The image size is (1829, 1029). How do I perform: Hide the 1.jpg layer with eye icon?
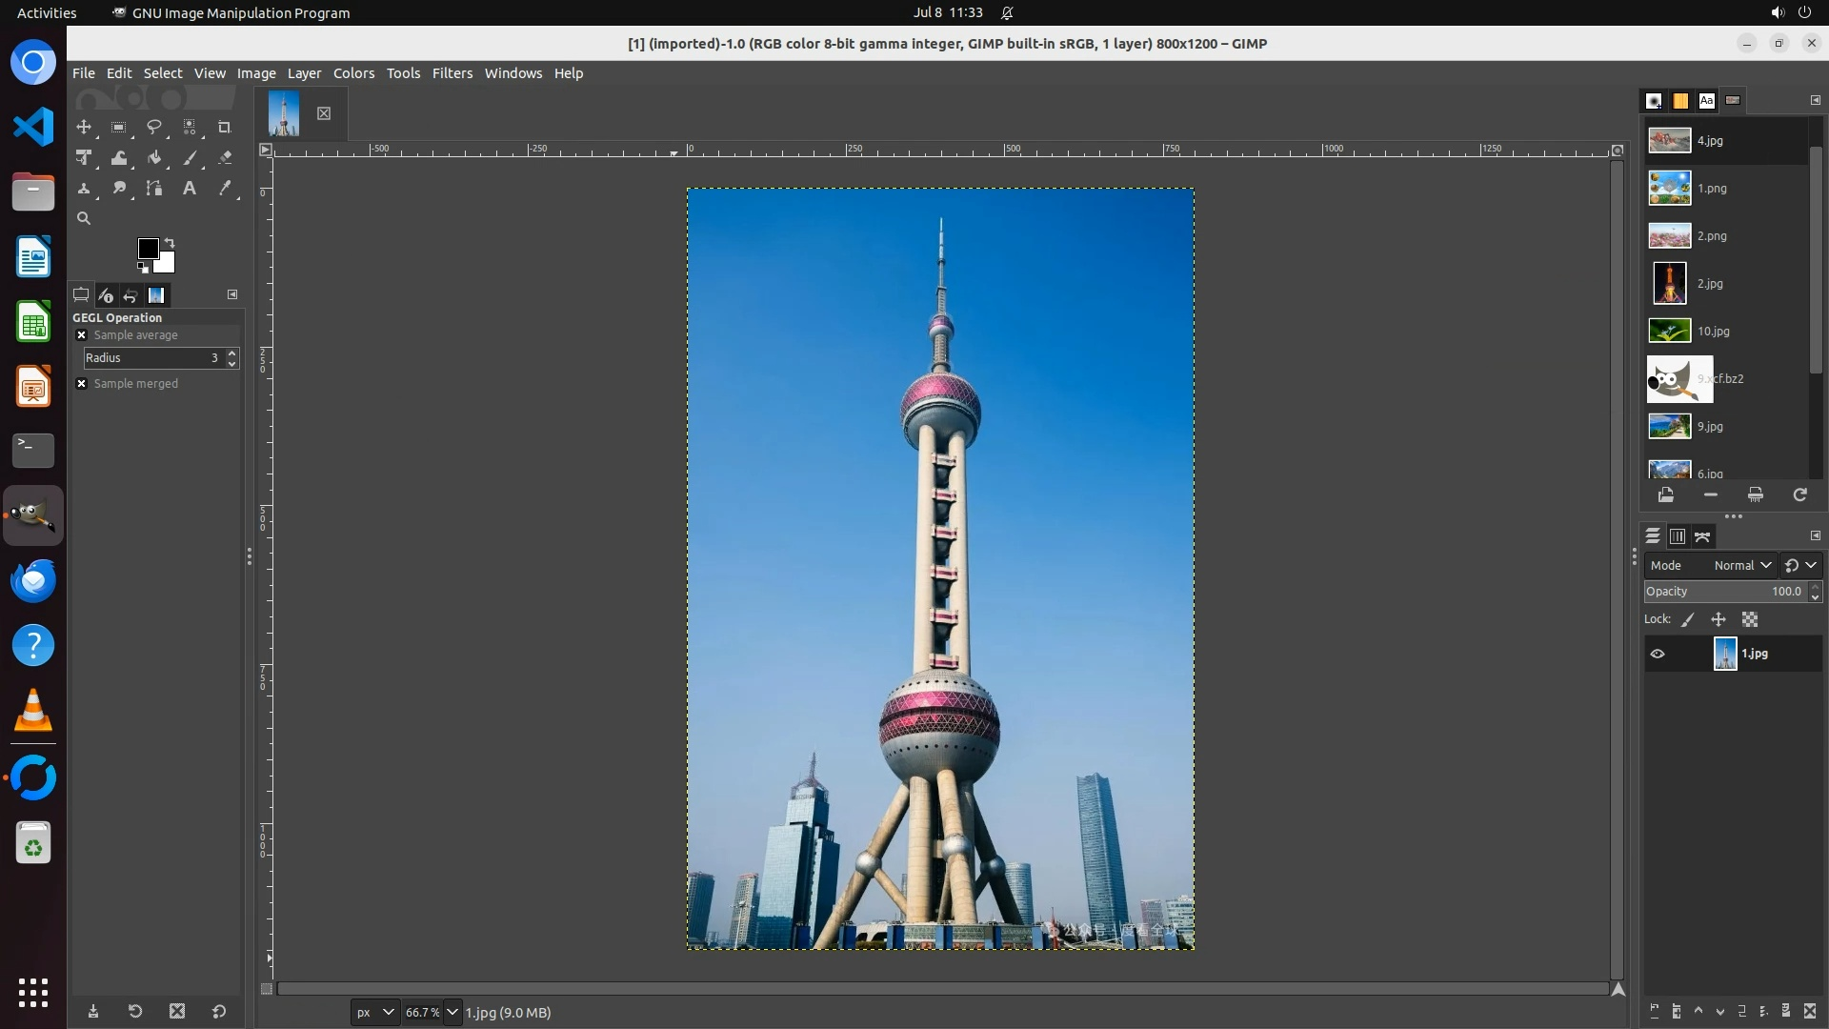pyautogui.click(x=1658, y=654)
